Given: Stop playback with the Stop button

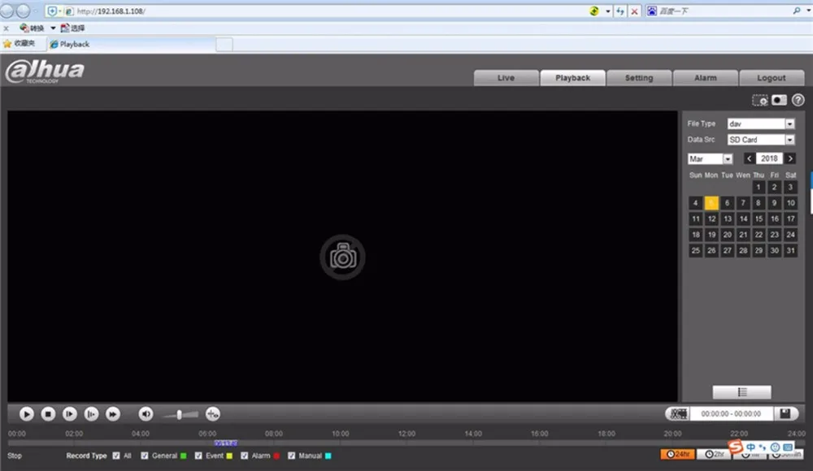Looking at the screenshot, I should pos(48,414).
